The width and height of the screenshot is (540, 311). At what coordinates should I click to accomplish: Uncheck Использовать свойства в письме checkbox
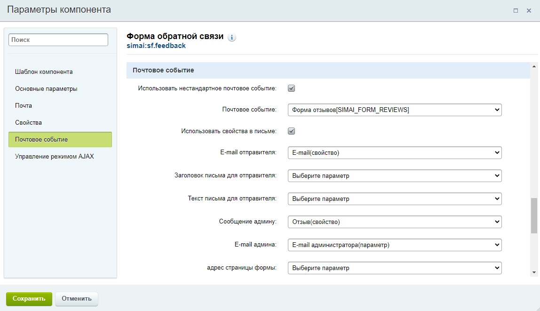click(x=291, y=131)
